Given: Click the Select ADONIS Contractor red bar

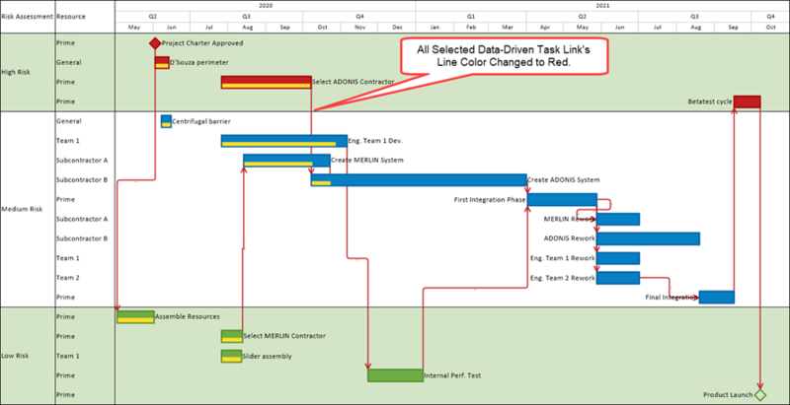Looking at the screenshot, I should click(x=266, y=83).
